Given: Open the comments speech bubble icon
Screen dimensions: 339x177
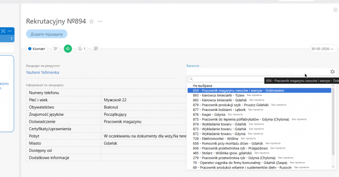Looking at the screenshot, I should [96, 49].
